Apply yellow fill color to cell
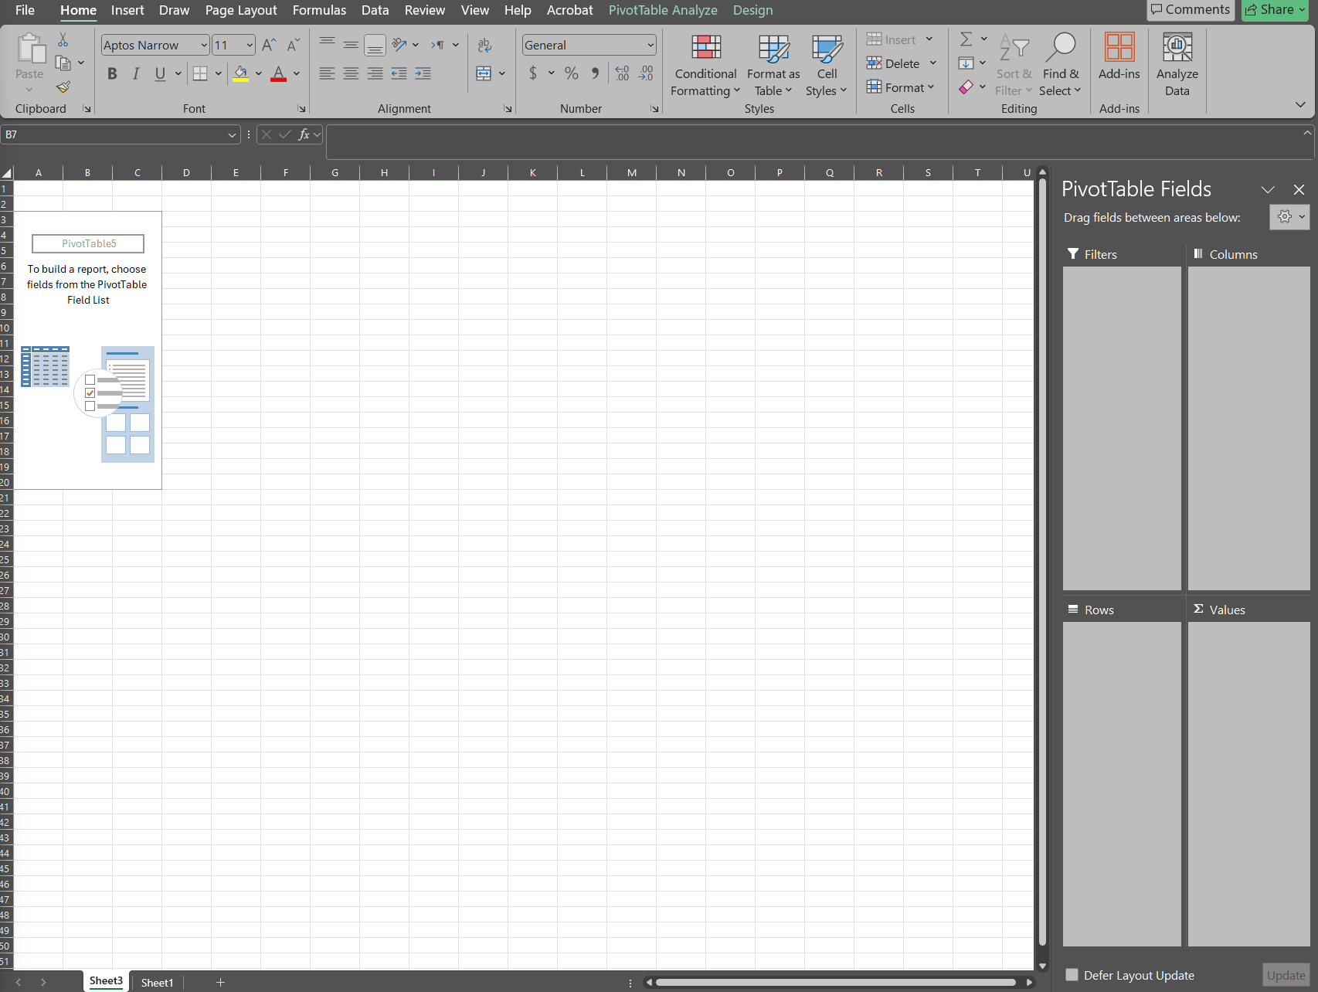Viewport: 1318px width, 992px height. (241, 73)
